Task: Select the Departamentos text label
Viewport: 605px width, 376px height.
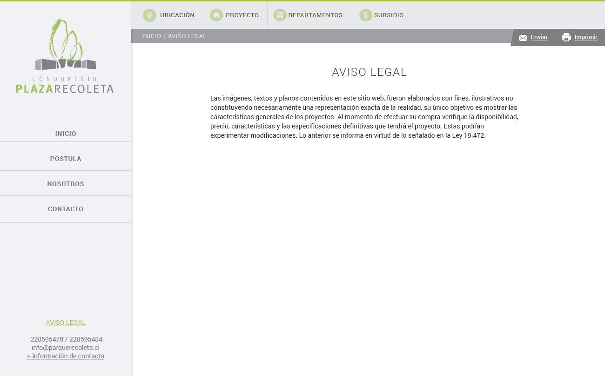Action: [x=316, y=15]
